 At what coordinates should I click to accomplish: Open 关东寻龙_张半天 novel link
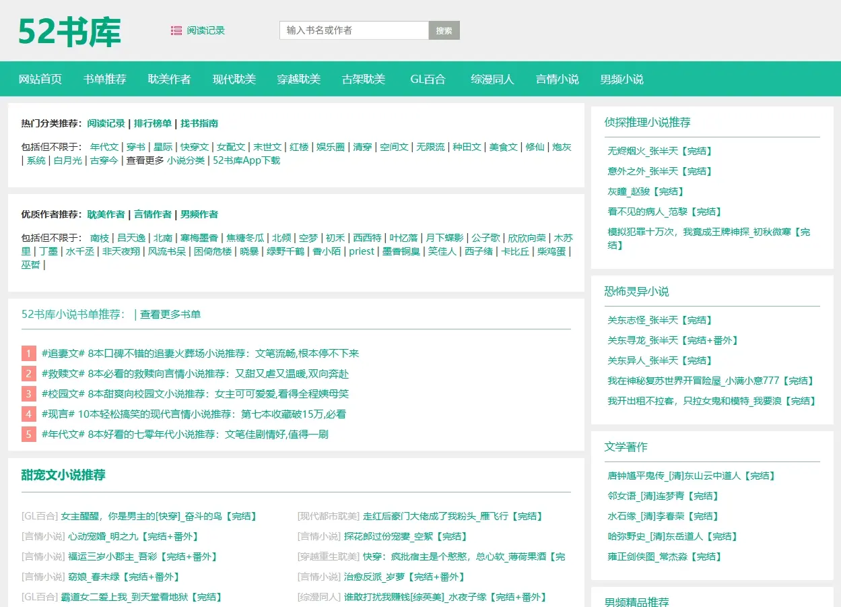tap(673, 340)
